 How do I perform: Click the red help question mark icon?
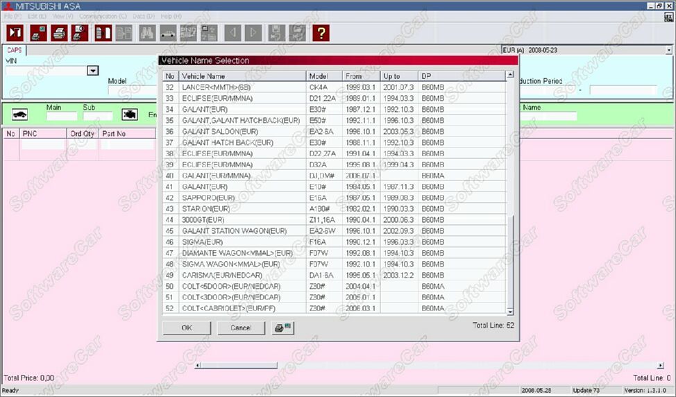click(321, 33)
